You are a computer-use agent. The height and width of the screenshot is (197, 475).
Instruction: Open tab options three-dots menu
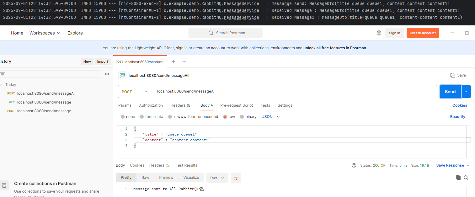click(185, 61)
